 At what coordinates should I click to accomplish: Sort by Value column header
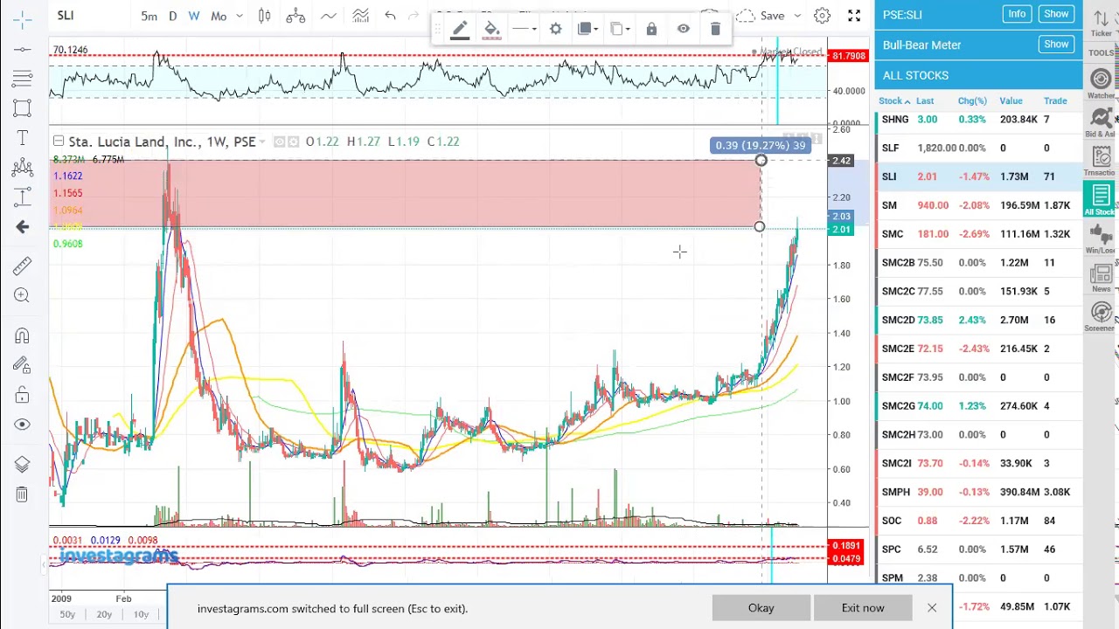1011,100
